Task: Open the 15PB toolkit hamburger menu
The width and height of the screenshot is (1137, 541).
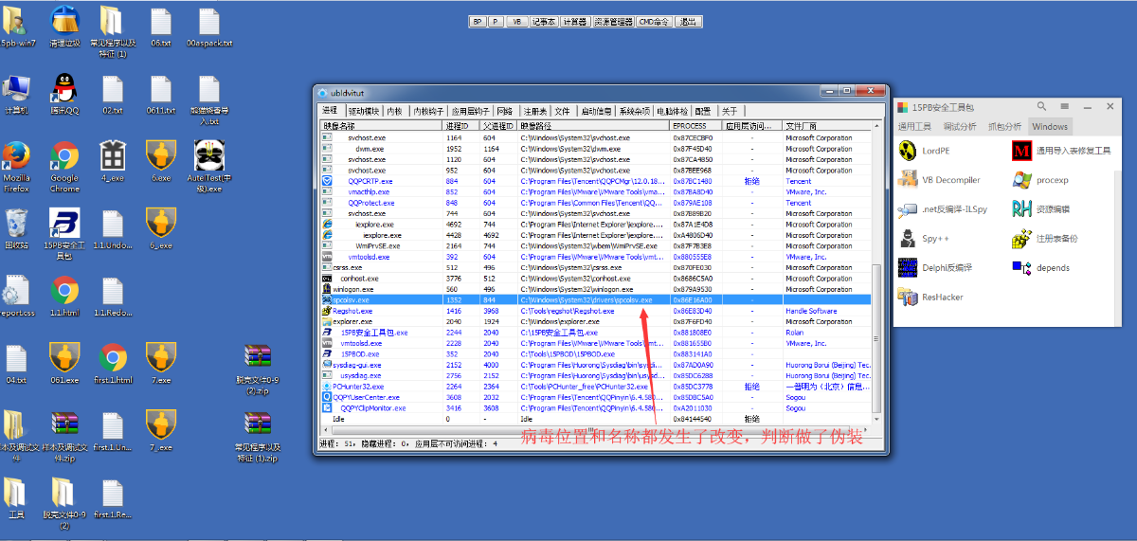Action: point(1065,106)
